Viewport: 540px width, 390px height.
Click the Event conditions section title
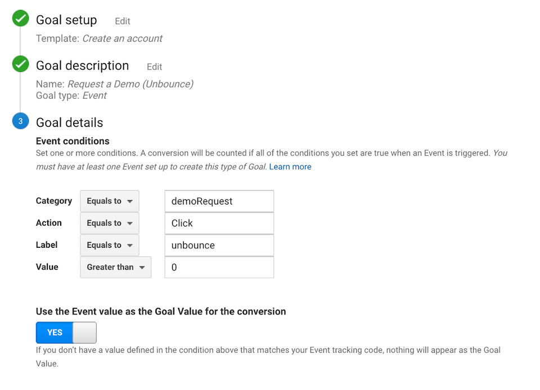click(73, 141)
